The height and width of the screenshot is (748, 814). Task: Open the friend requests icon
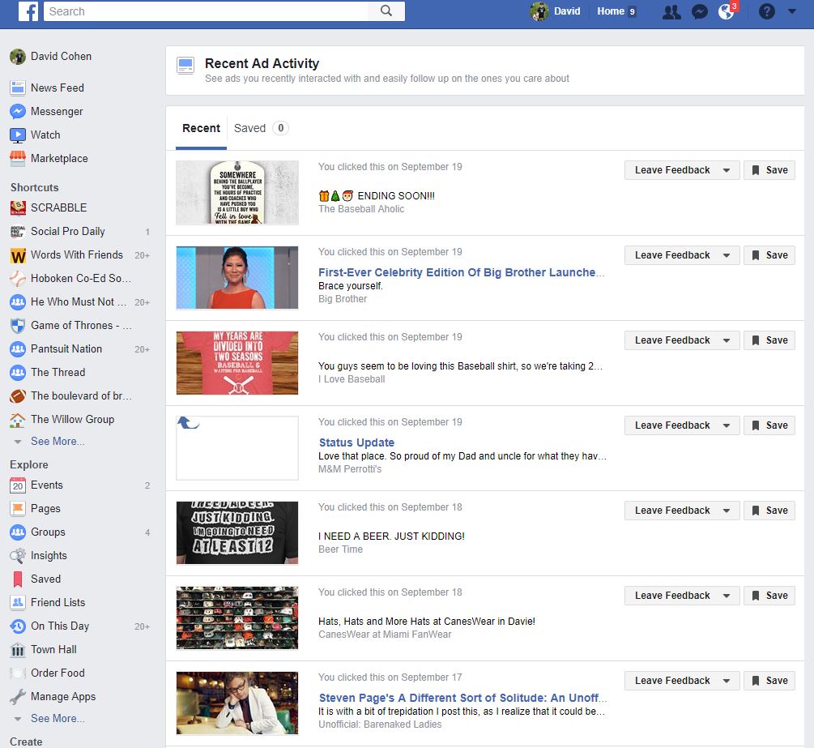tap(671, 11)
